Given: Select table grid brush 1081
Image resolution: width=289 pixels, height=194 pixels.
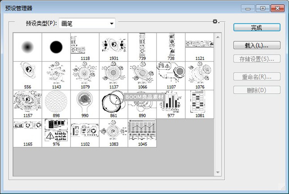Looking at the screenshot, I should click(199, 104).
